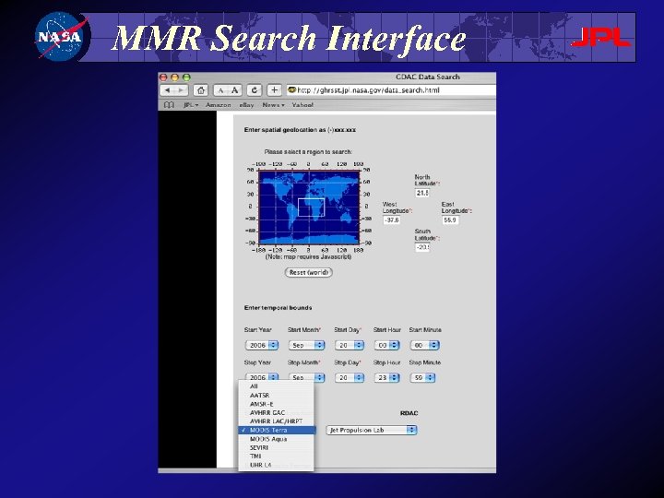The width and height of the screenshot is (664, 498).
Task: Click the Reset (world) button
Action: pyautogui.click(x=308, y=272)
